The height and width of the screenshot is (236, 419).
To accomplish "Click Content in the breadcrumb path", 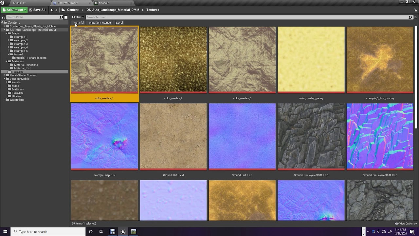I will tap(73, 10).
